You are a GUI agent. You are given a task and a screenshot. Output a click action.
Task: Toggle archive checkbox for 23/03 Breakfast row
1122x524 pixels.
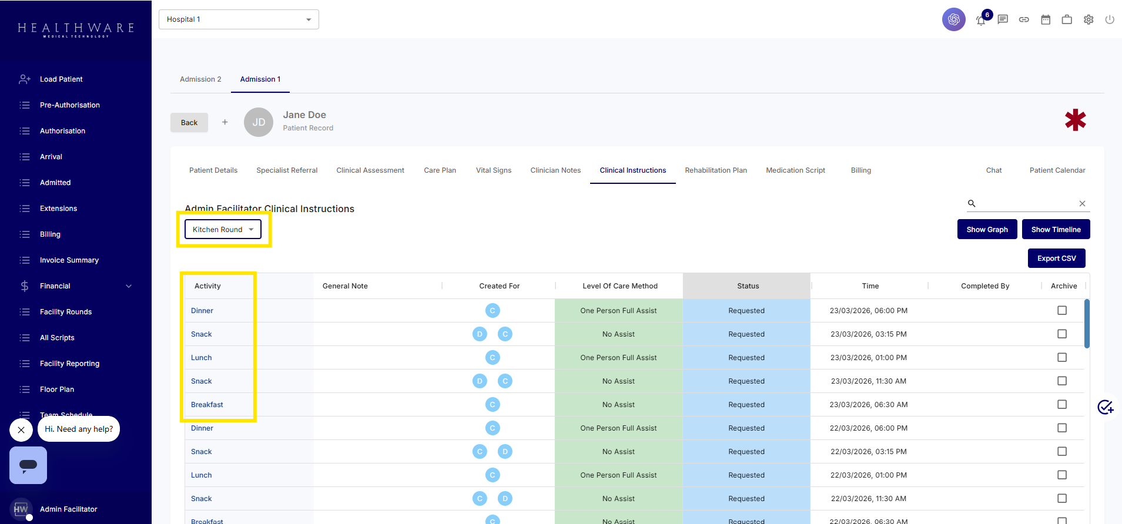coord(1062,404)
